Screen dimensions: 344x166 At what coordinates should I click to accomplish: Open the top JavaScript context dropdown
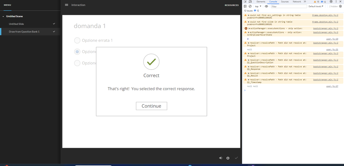(x=258, y=6)
